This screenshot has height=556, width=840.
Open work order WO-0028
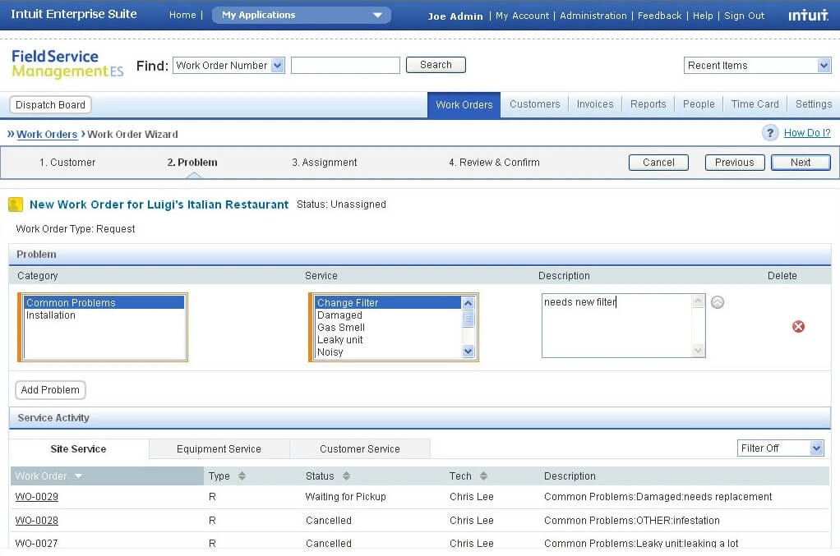pyautogui.click(x=36, y=520)
